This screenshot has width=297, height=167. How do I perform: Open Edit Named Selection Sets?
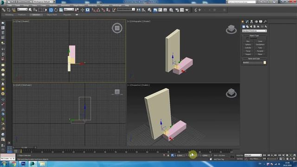click(114, 10)
